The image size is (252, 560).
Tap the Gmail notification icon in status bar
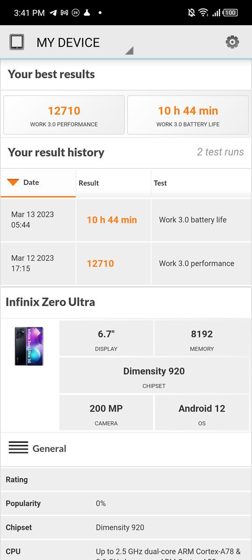click(64, 13)
